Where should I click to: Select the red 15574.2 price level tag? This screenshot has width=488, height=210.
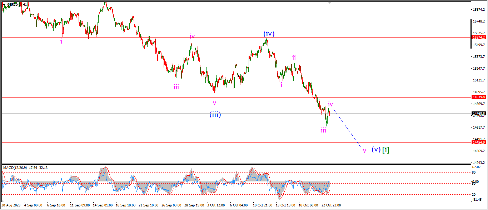tap(479, 37)
